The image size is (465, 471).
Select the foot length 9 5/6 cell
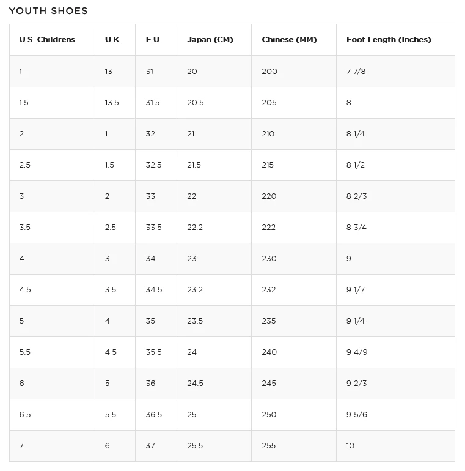[356, 415]
